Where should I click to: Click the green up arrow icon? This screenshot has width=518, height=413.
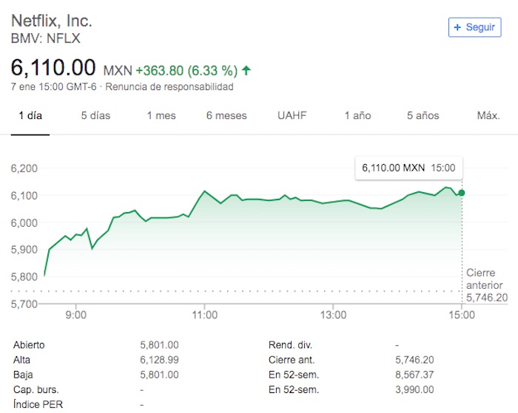tap(246, 71)
